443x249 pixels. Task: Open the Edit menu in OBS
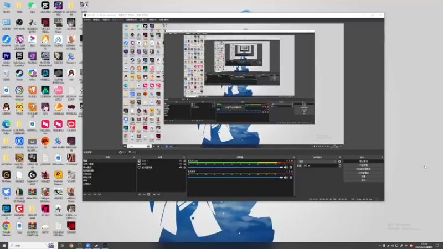[96, 20]
